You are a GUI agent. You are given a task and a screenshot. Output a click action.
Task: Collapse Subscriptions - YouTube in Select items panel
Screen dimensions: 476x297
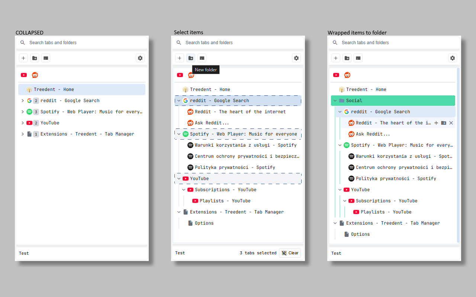tap(184, 190)
